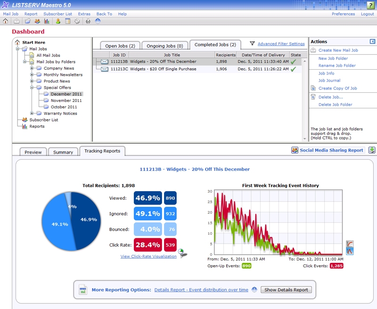Screen dimensions: 377x309
Task: Open View Click-Rate Visualization link
Action: pos(148,256)
